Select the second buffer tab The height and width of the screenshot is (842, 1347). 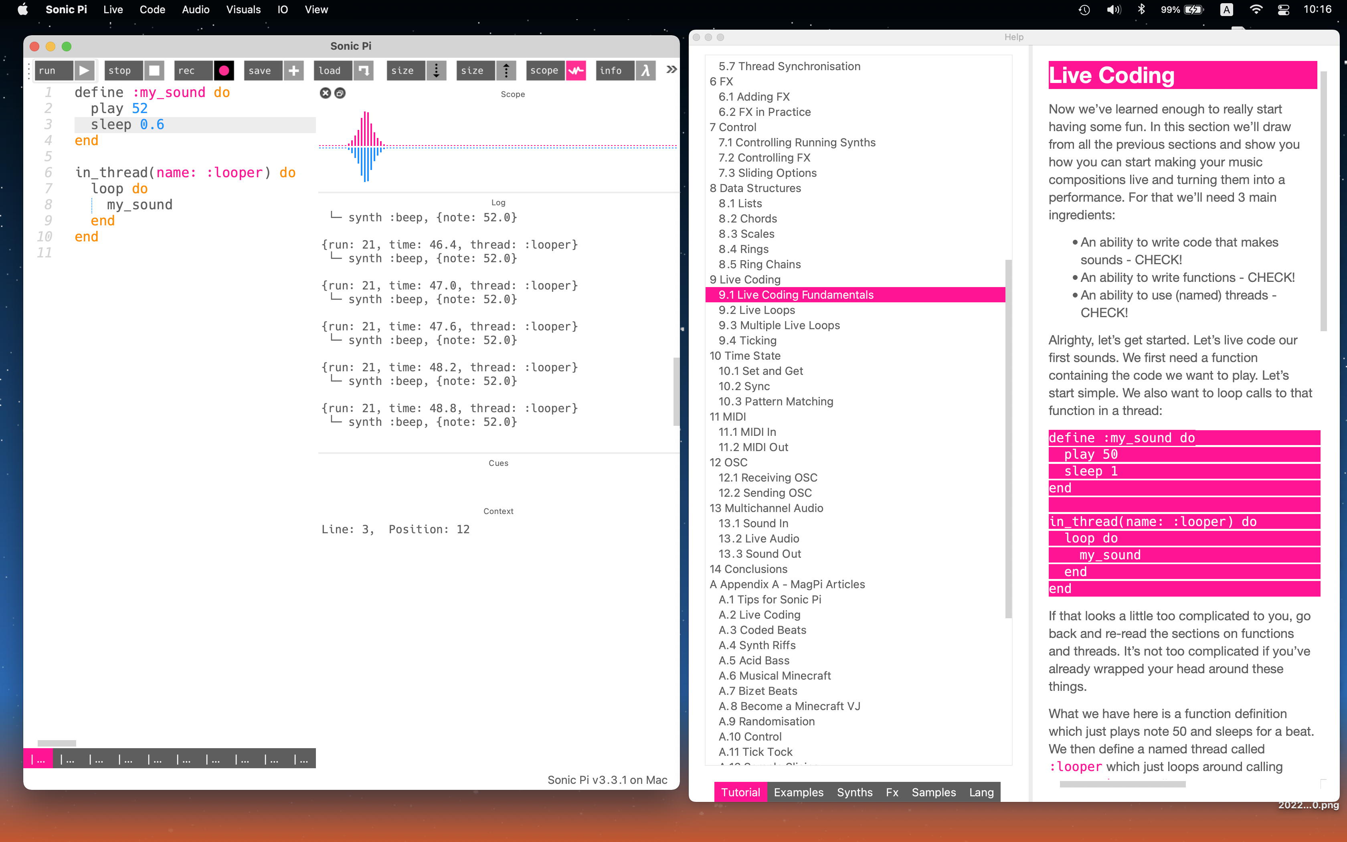pyautogui.click(x=67, y=759)
